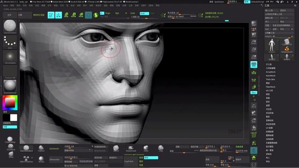
Task: Select the Standard brush
Action: click(11, 147)
